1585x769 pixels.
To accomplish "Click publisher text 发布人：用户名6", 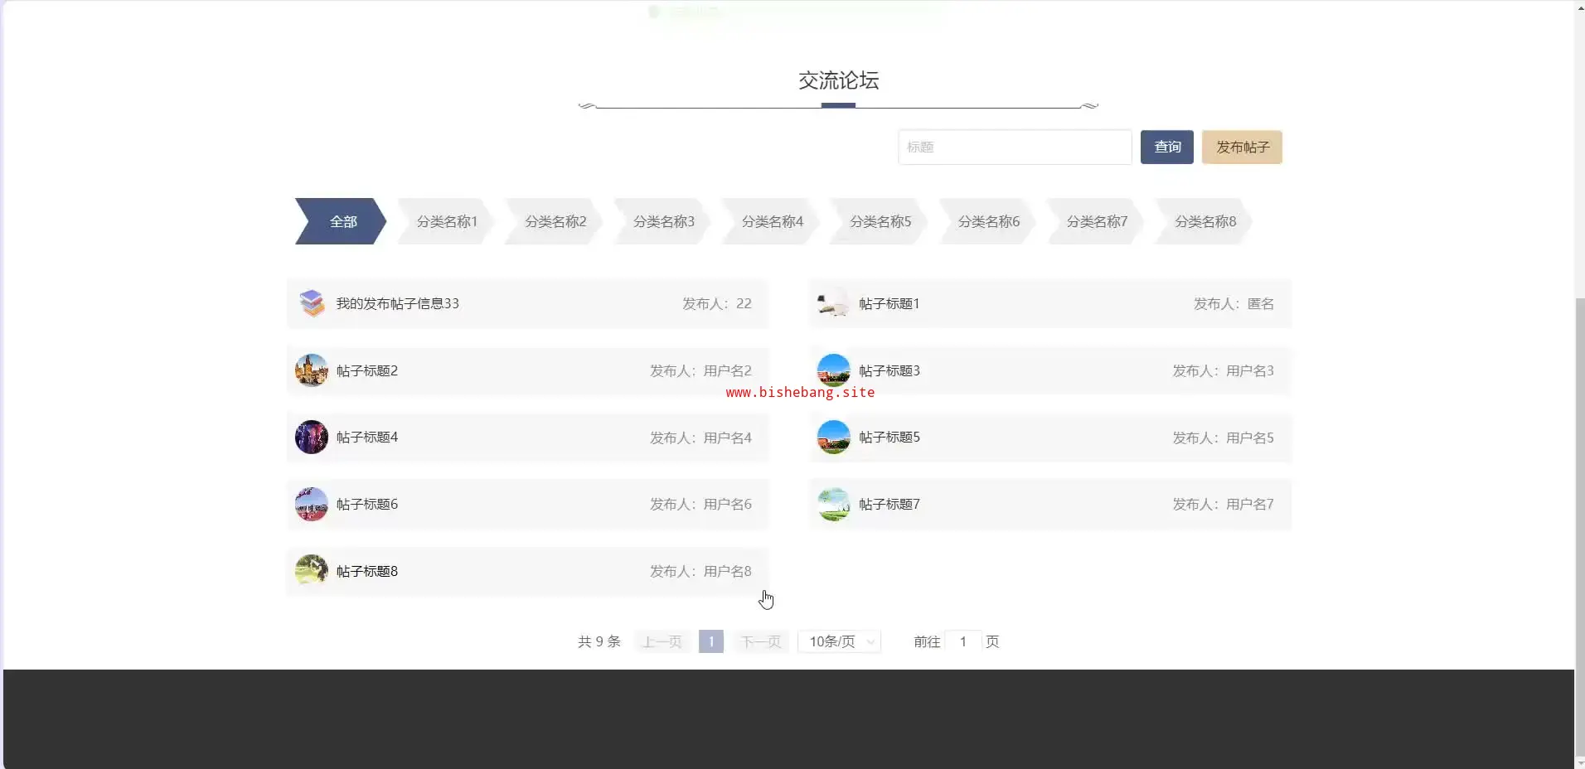I will [x=700, y=504].
